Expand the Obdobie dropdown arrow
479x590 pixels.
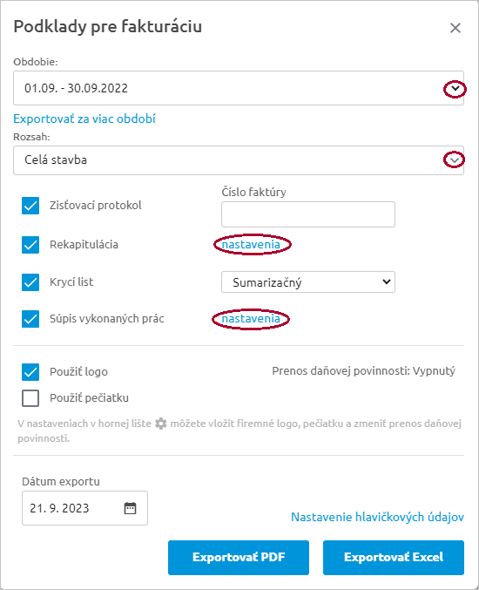click(455, 89)
